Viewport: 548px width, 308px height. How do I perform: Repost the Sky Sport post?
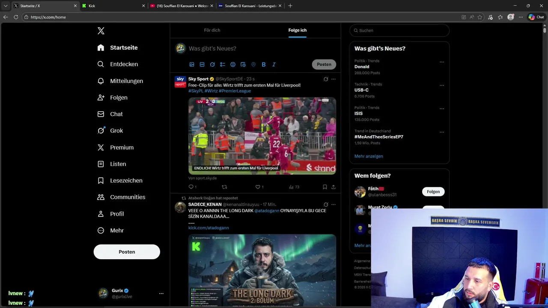click(x=224, y=187)
